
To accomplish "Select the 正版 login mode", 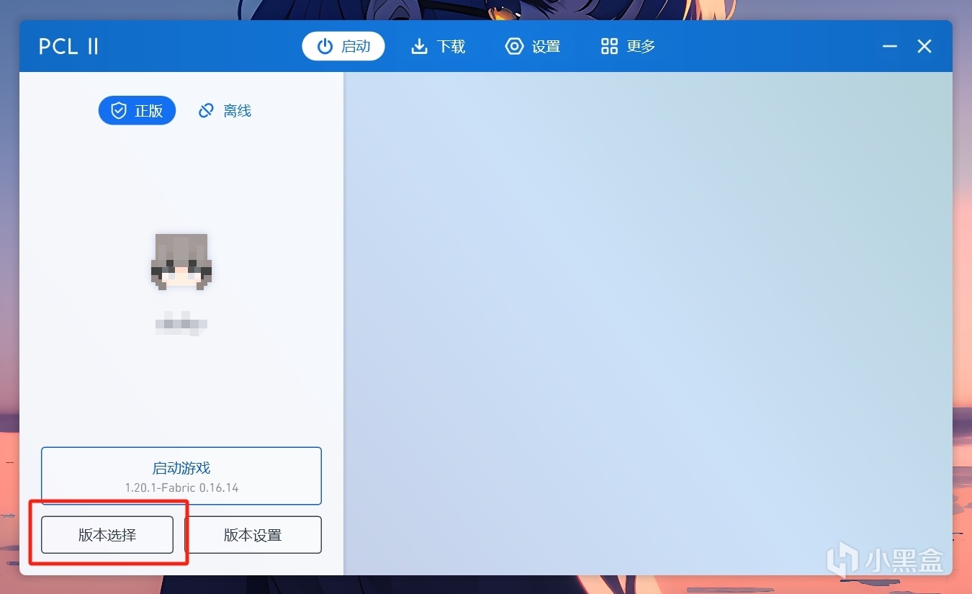I will click(x=137, y=110).
